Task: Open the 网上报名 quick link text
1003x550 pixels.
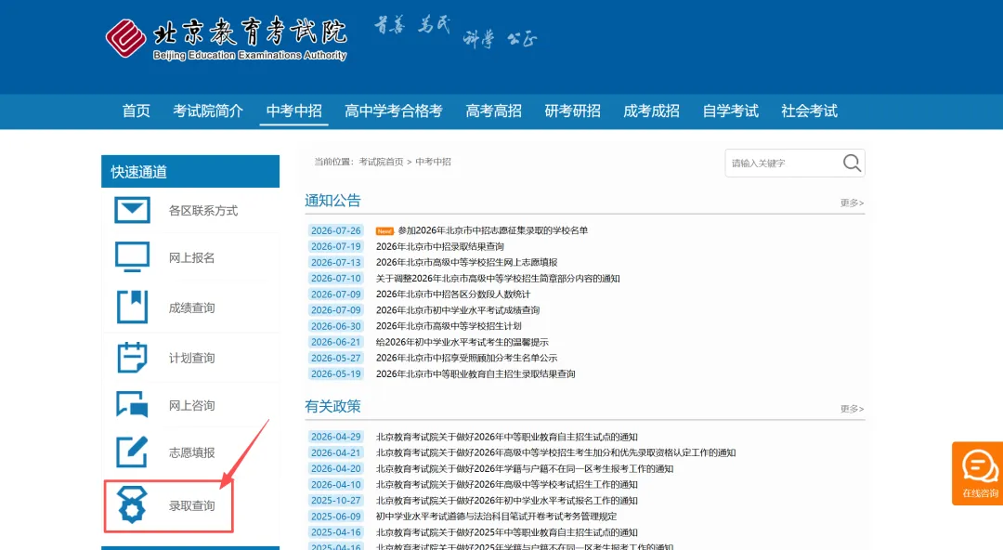Action: click(x=191, y=258)
